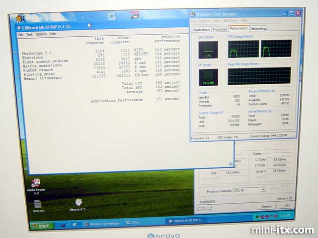Switch to the Processes tab
Viewport: 318px width, 238px height.
(x=220, y=29)
